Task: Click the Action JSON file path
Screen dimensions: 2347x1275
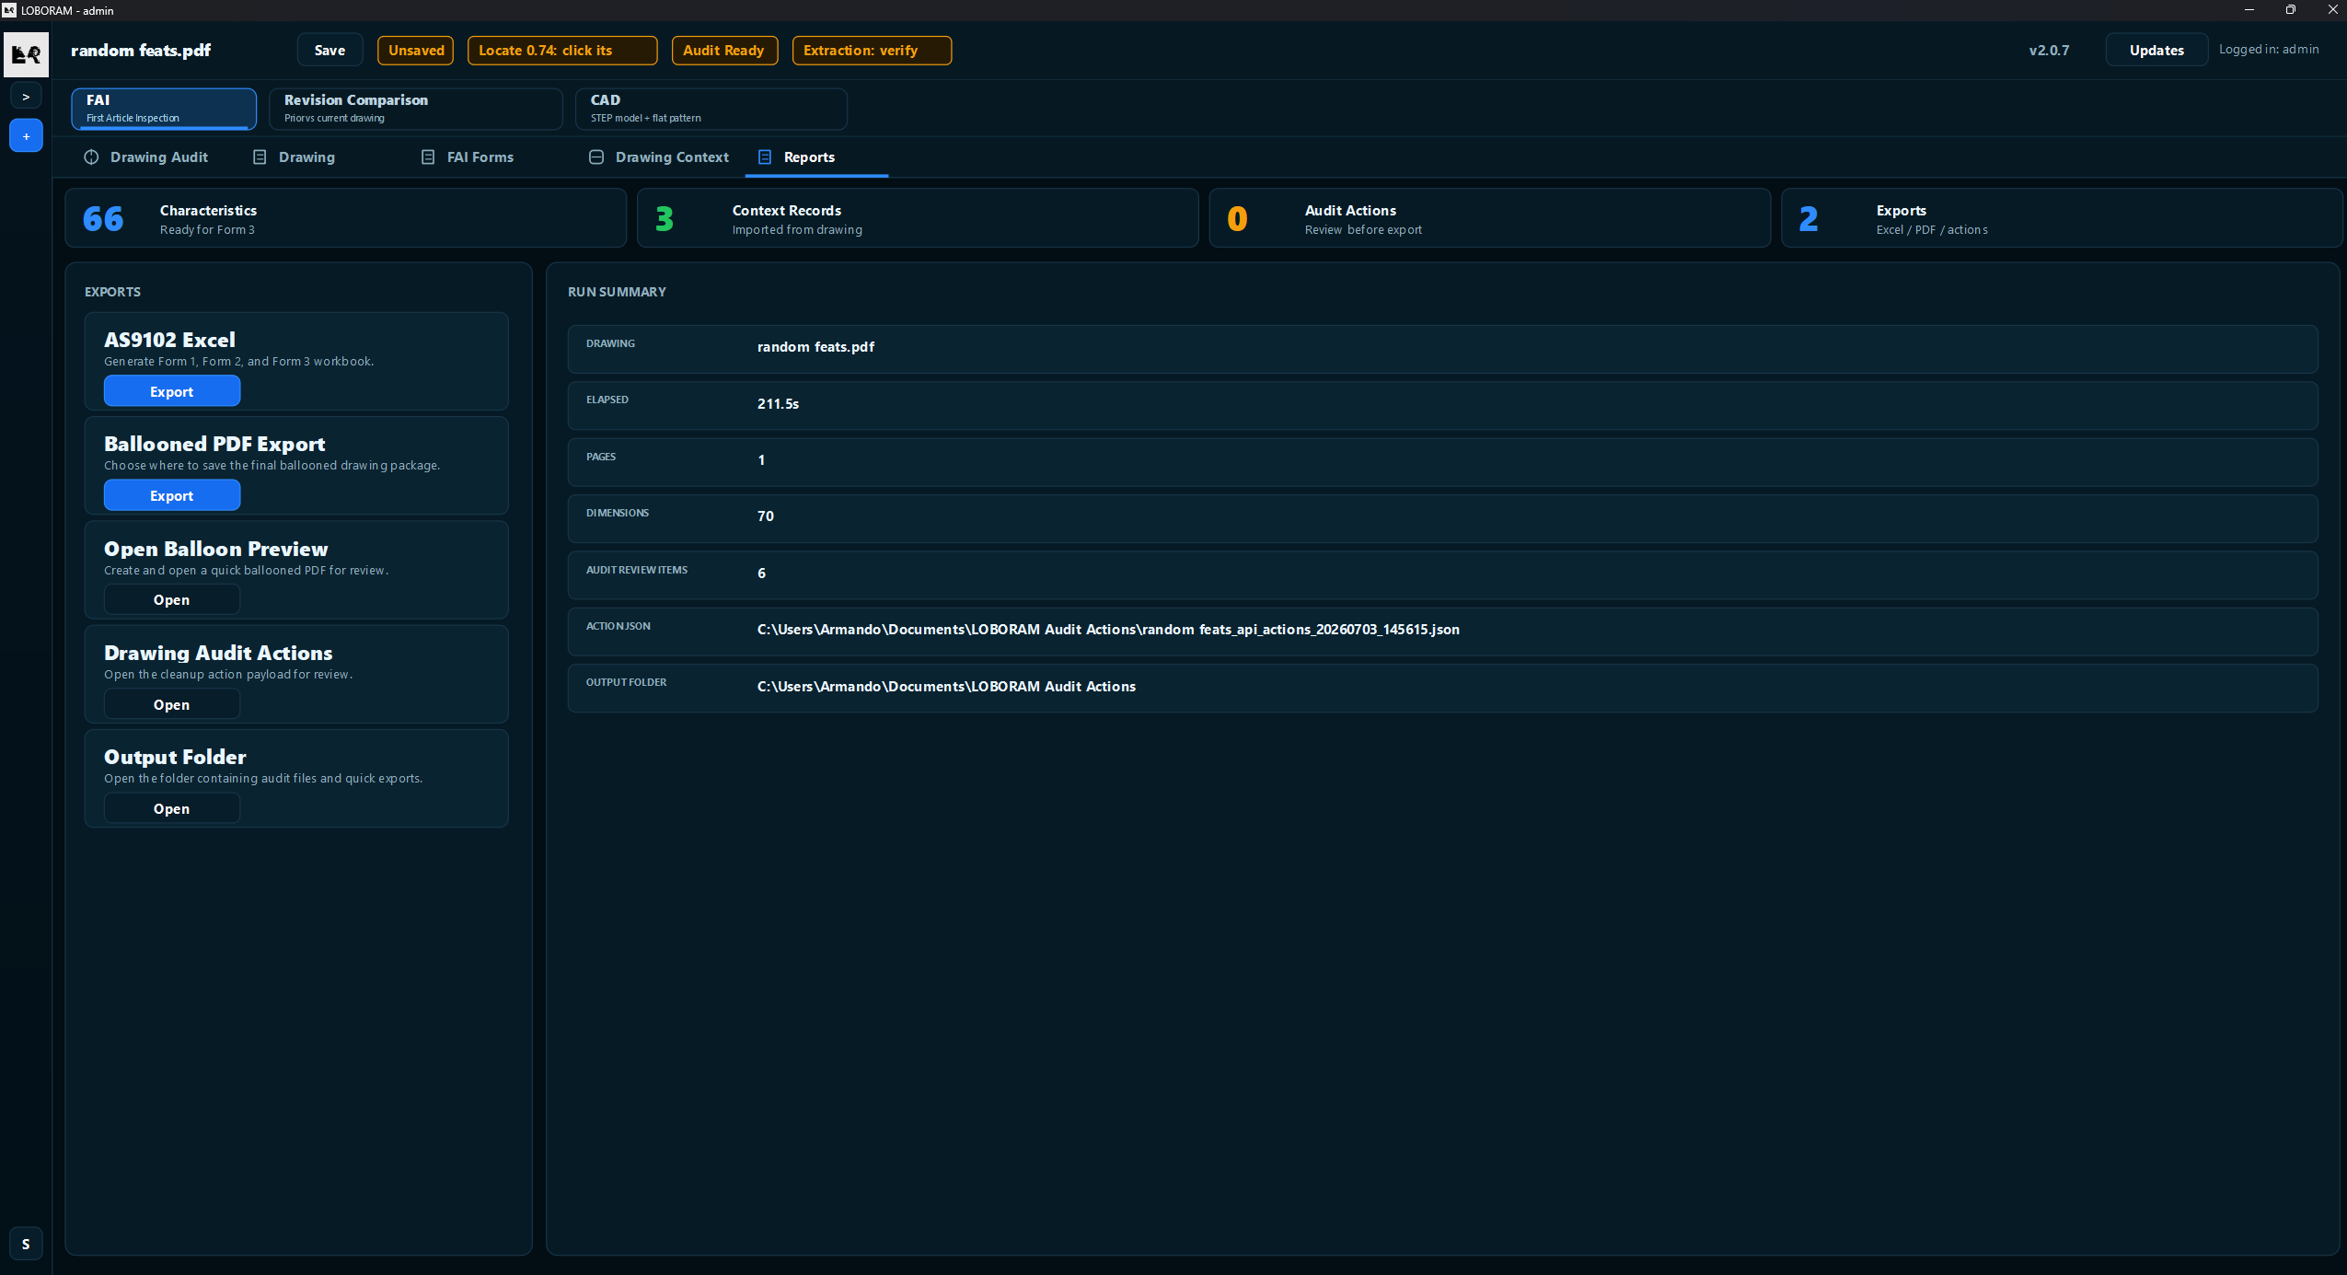Action: [x=1108, y=630]
